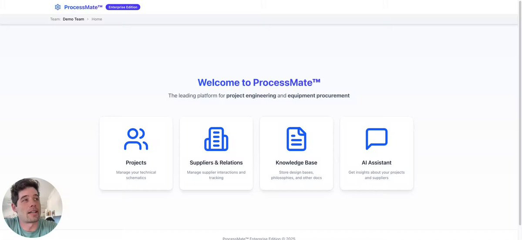
Task: Open the Suppliers & Relations card title
Action: (216, 163)
